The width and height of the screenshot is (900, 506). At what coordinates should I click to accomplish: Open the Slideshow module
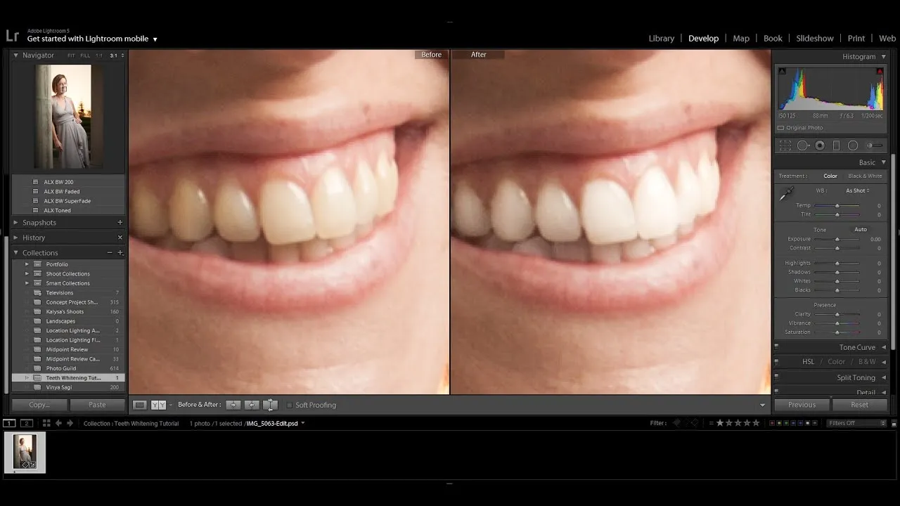tap(814, 39)
